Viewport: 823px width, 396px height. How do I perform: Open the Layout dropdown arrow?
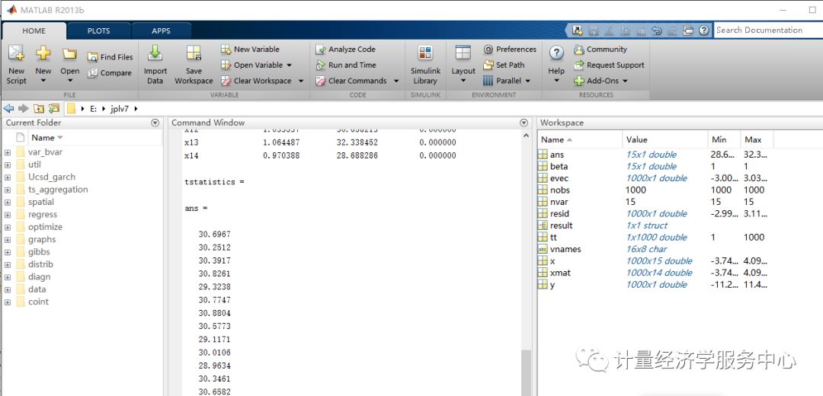(x=463, y=81)
